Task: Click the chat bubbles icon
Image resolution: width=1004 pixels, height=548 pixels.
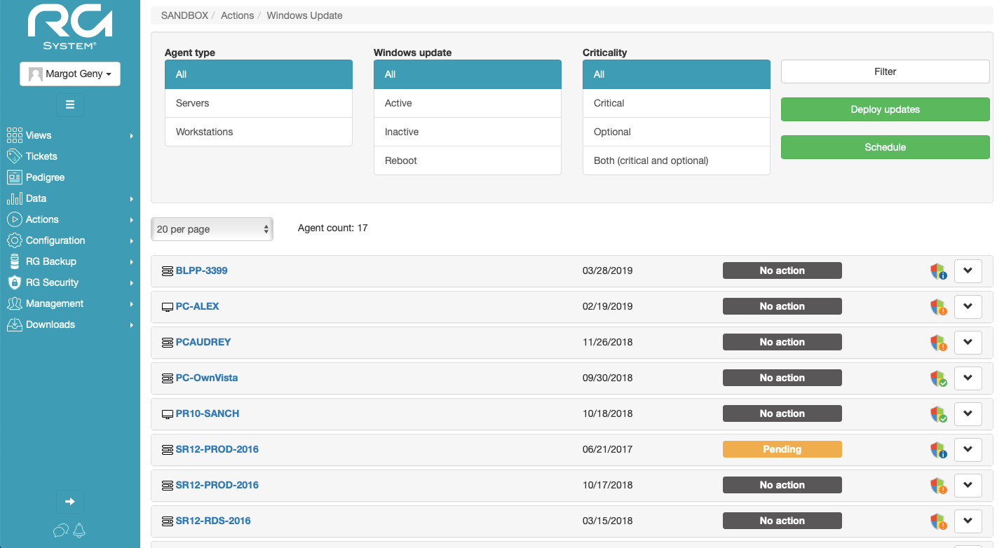Action: [61, 530]
